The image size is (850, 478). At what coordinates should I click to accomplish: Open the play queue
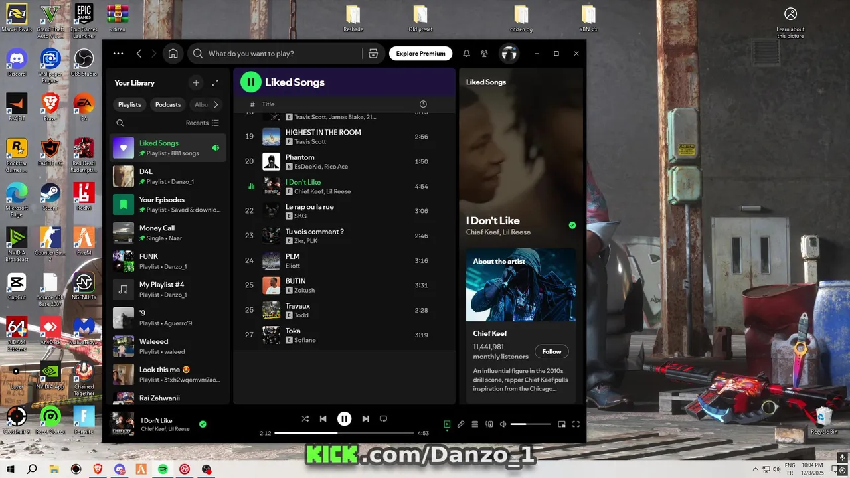tap(475, 424)
